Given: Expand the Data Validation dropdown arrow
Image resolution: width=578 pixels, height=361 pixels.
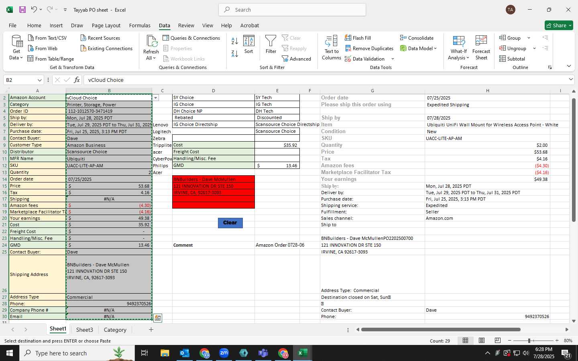Looking at the screenshot, I should pyautogui.click(x=393, y=59).
